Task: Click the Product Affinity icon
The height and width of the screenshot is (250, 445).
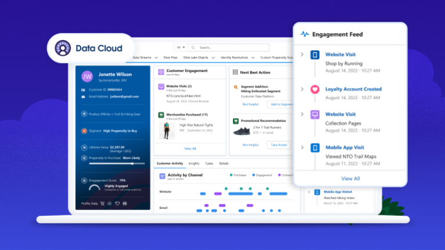Action: (x=84, y=114)
